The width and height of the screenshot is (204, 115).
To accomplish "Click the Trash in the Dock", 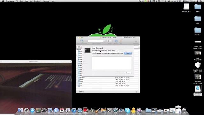I will coord(184,110).
